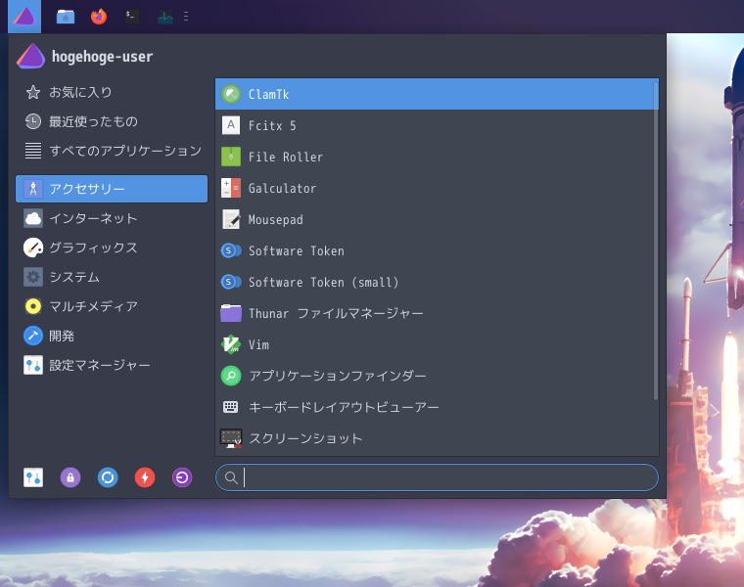Click the スクリーンショット icon
Screen dimensions: 744x587
click(x=231, y=438)
